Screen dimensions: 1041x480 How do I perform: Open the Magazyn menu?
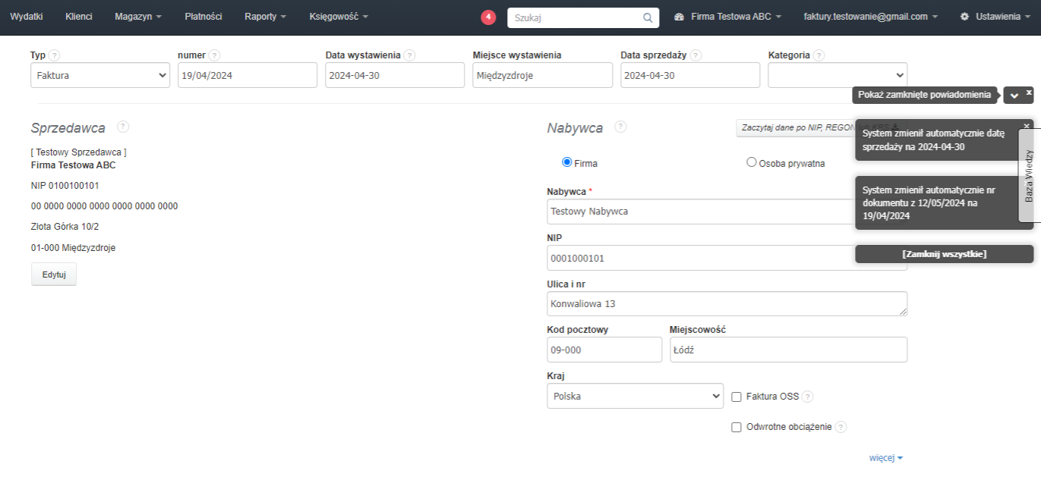click(138, 17)
